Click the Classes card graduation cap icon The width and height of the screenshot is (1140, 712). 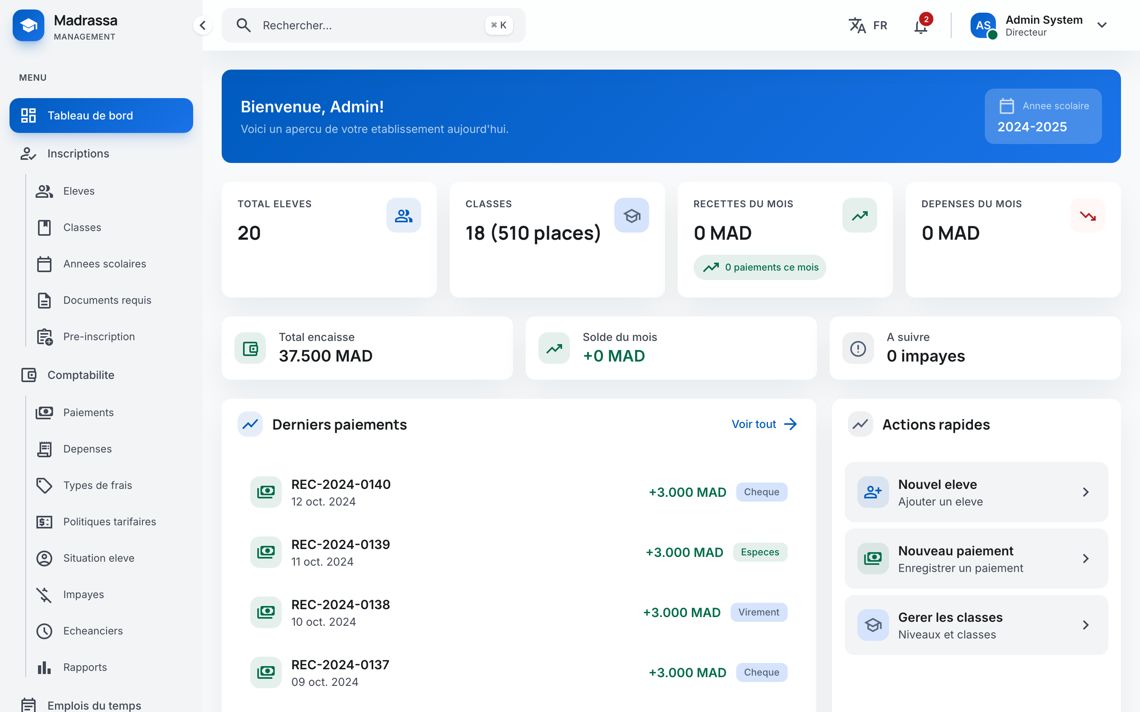tap(631, 216)
